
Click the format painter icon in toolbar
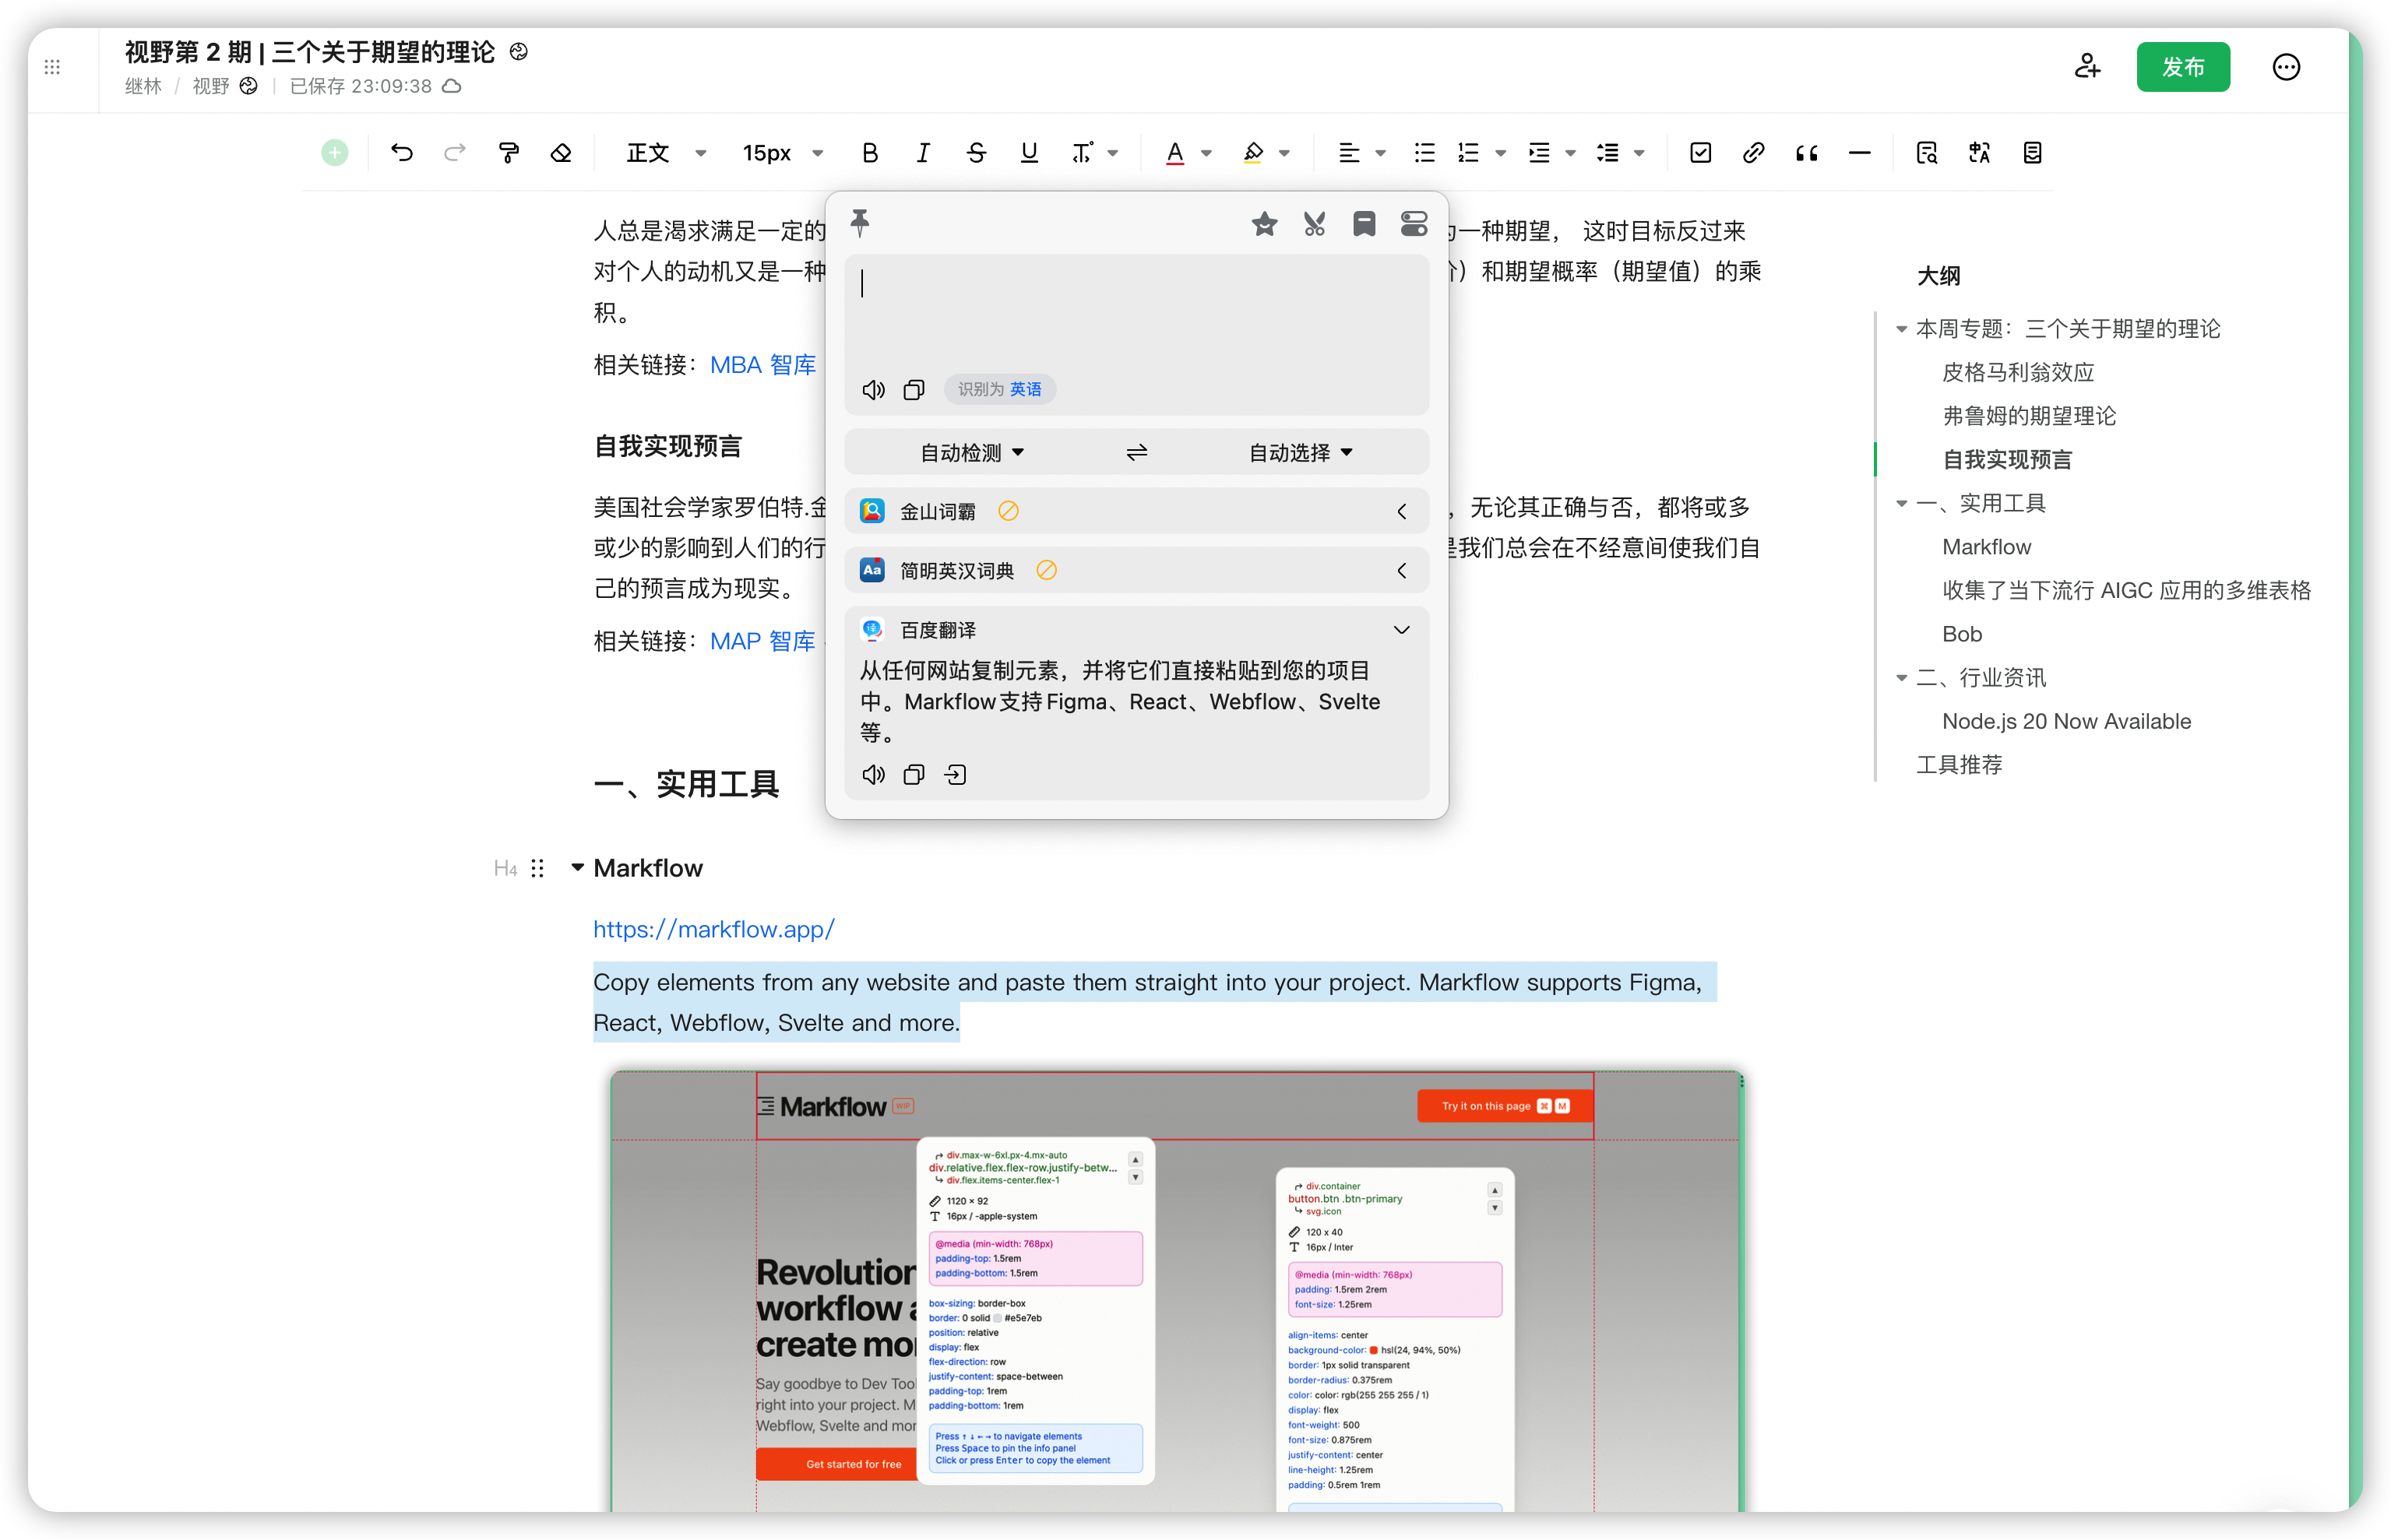(x=509, y=153)
